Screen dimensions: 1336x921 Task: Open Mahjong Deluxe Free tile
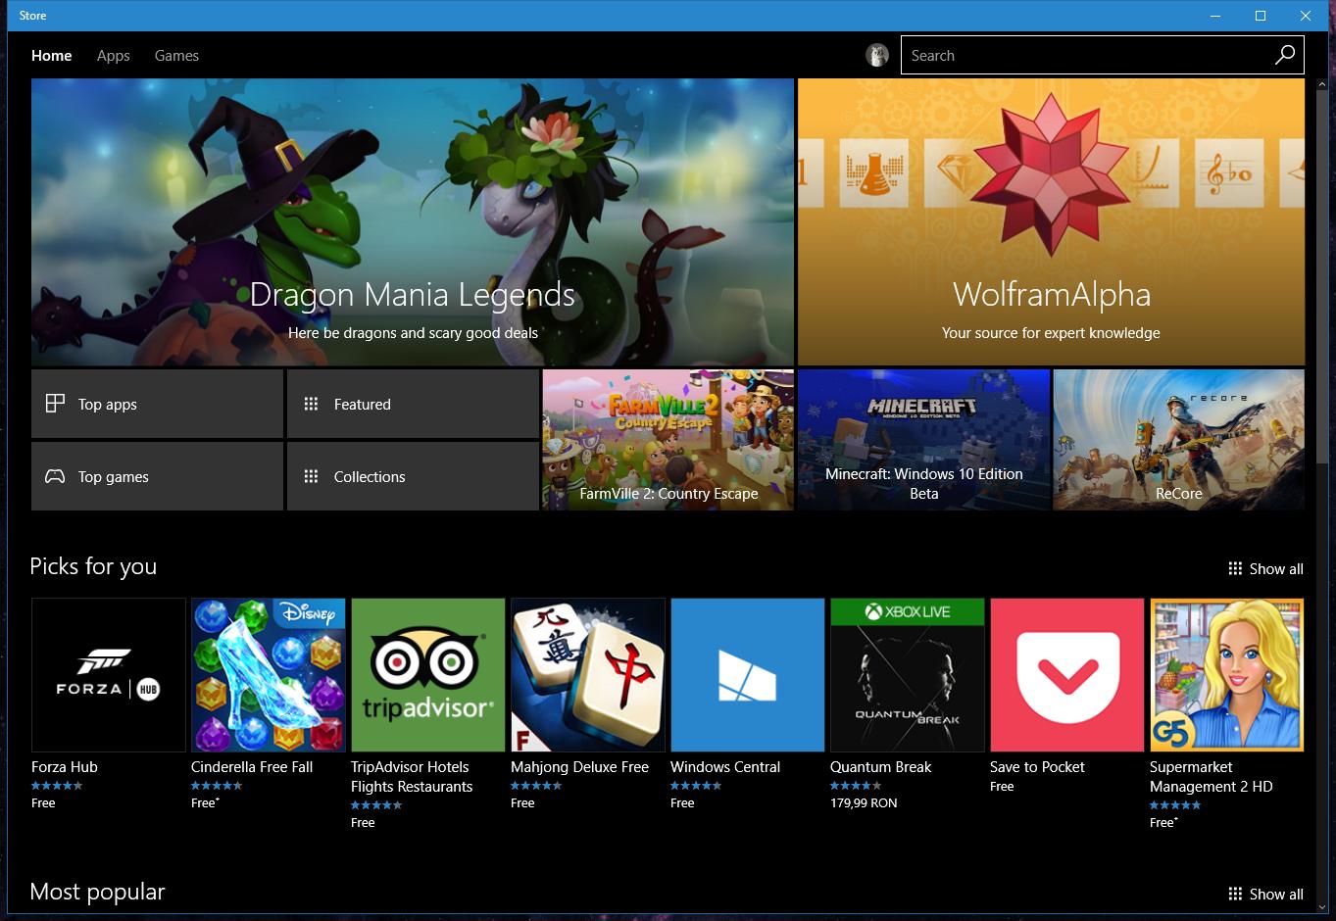(588, 675)
